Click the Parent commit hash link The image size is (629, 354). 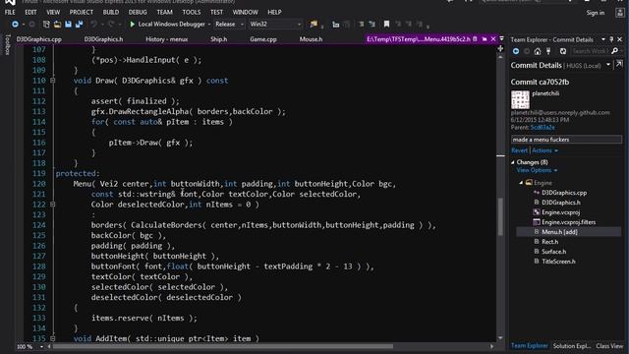(543, 128)
